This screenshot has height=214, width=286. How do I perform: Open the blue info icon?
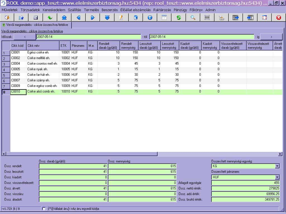(150, 18)
